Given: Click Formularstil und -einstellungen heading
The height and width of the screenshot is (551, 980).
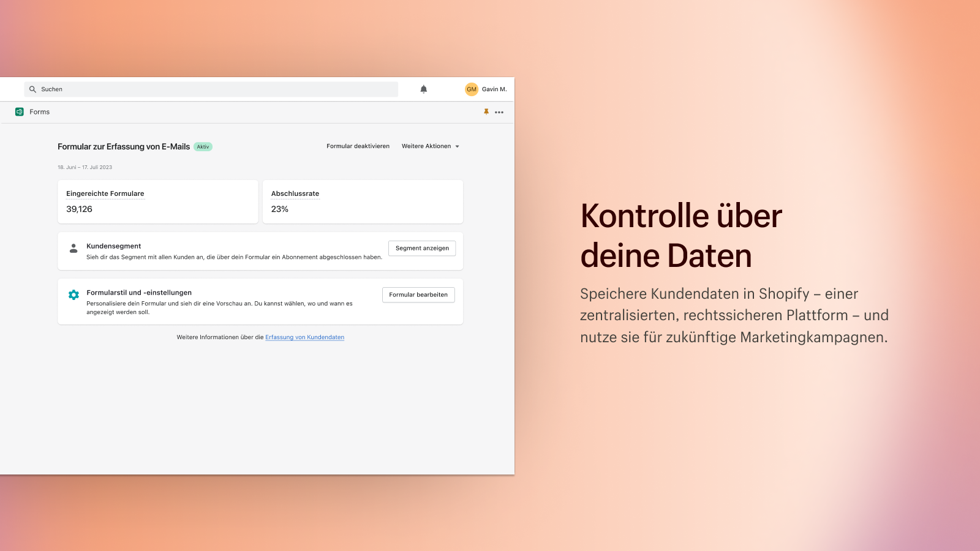Looking at the screenshot, I should point(139,293).
